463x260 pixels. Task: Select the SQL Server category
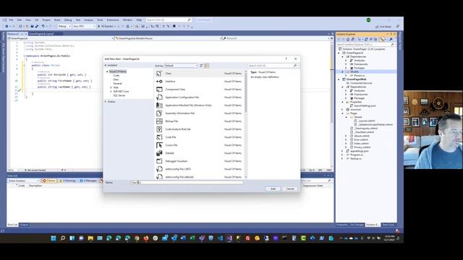point(119,95)
